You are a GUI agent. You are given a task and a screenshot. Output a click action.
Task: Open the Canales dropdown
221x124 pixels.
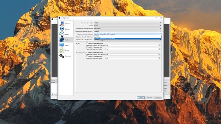click(x=127, y=25)
